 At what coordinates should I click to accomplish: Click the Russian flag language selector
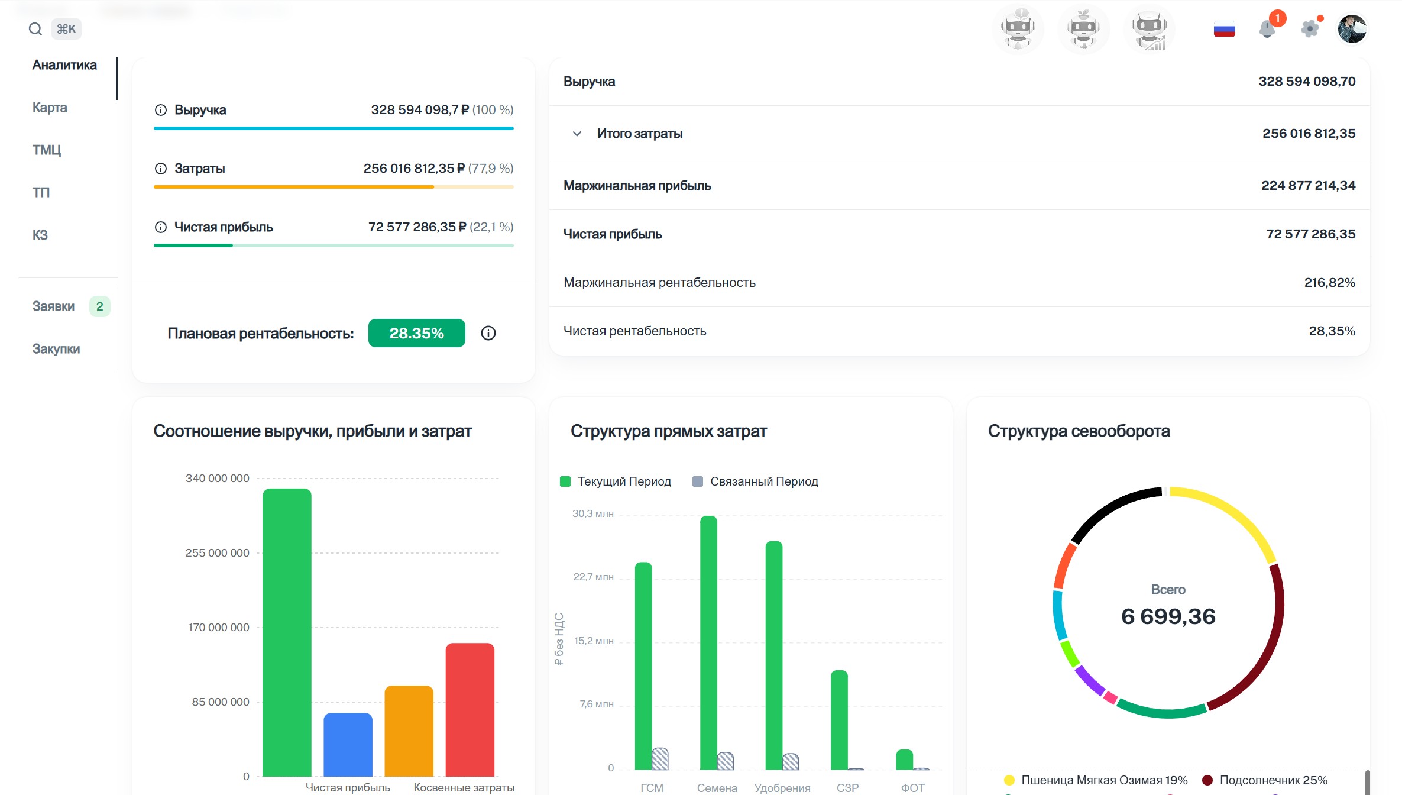[1224, 29]
